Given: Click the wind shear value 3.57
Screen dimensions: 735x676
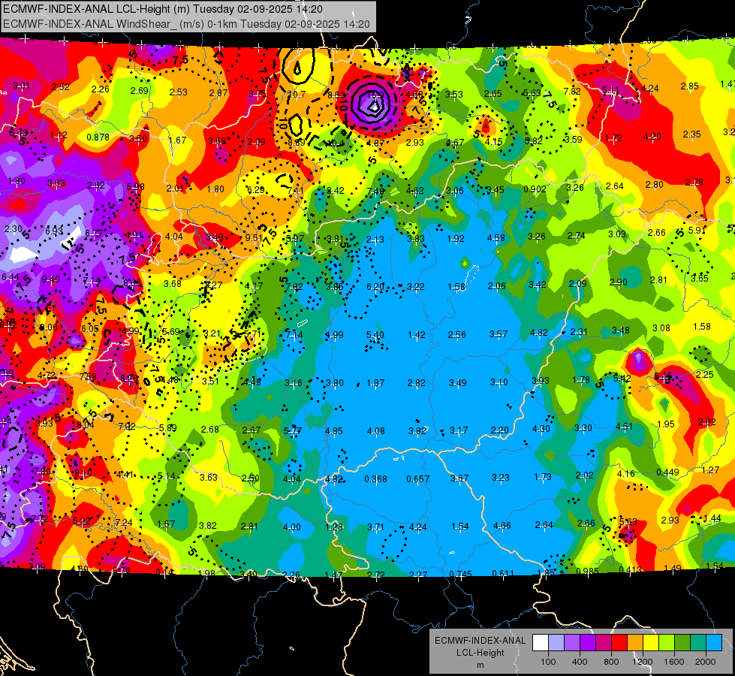Looking at the screenshot, I should click(499, 333).
